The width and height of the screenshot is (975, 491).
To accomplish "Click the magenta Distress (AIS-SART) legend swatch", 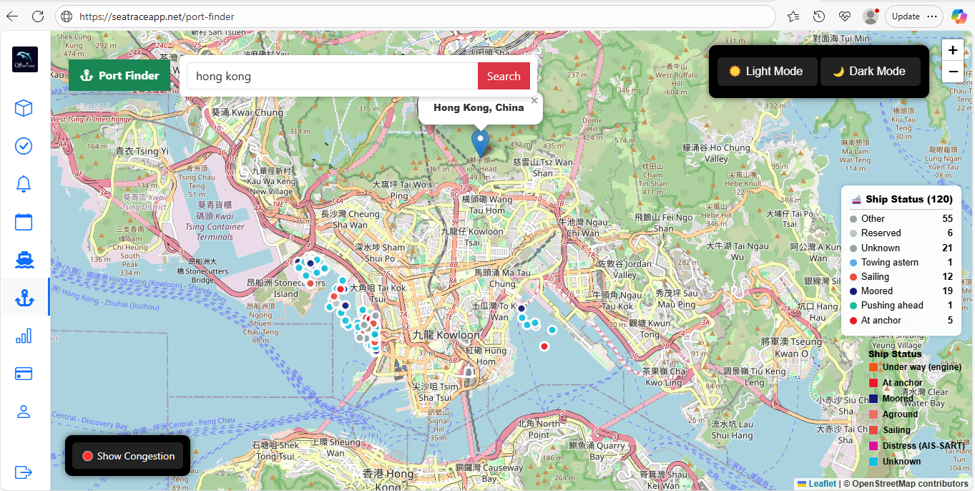I will click(x=873, y=446).
